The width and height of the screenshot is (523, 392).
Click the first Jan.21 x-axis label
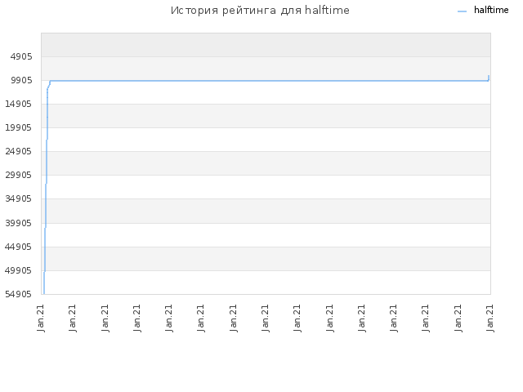pos(41,318)
